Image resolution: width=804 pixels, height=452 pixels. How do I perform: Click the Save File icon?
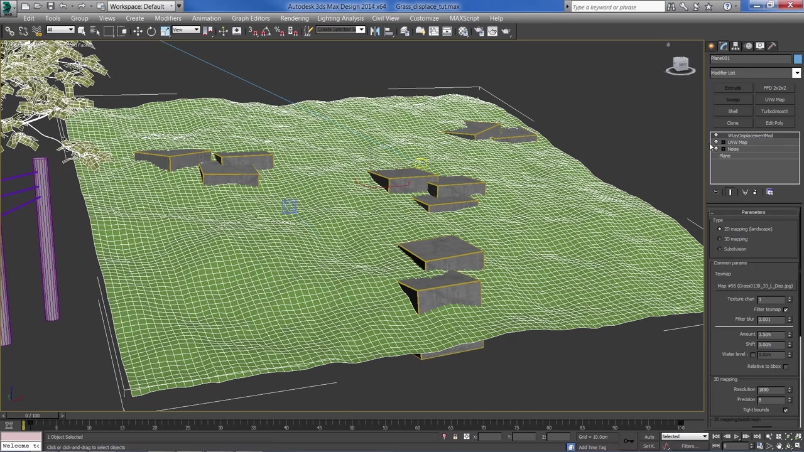tap(50, 6)
